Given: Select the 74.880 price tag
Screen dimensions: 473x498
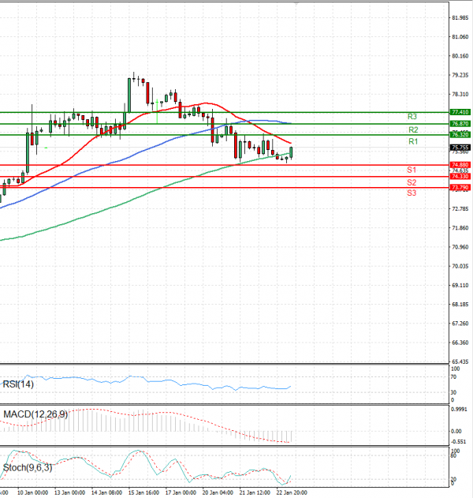Looking at the screenshot, I should tap(460, 165).
